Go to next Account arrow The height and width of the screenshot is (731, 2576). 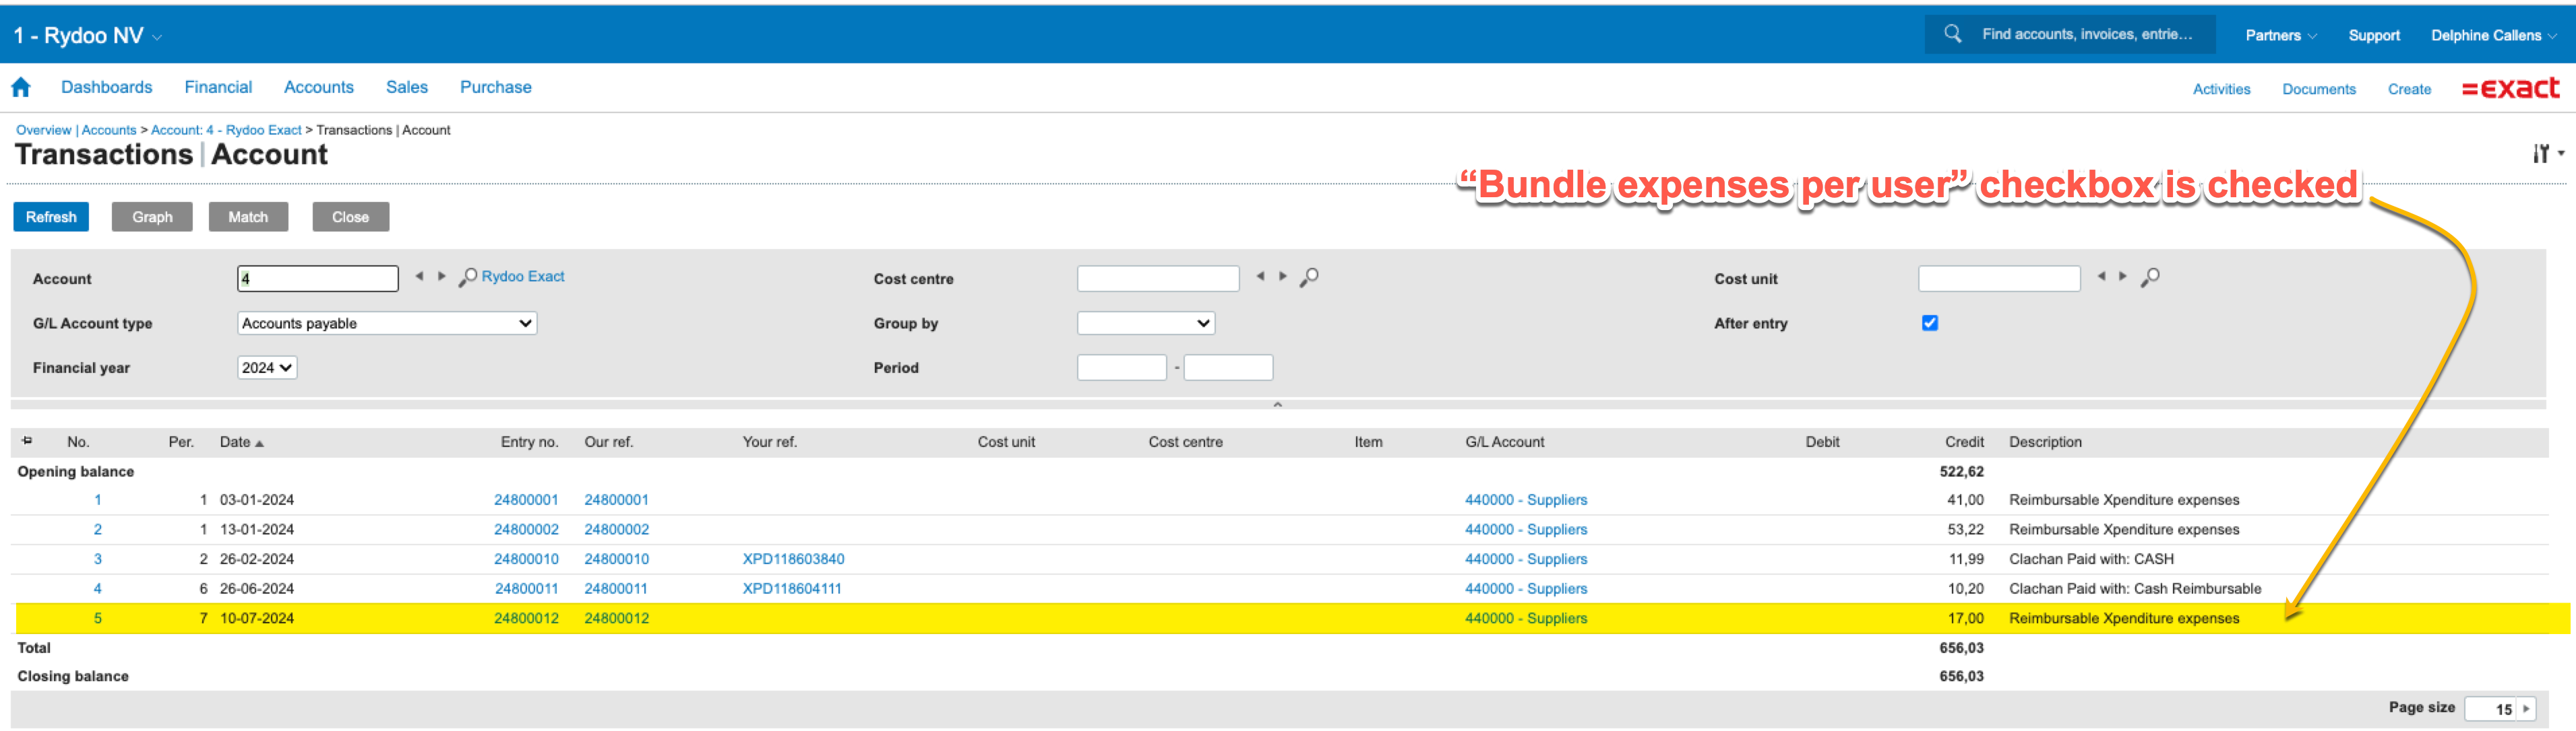click(441, 277)
